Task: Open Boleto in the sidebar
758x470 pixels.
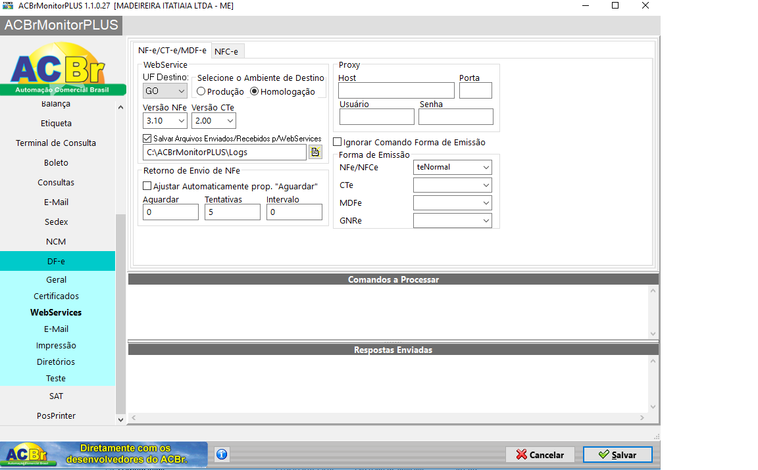Action: 56,163
